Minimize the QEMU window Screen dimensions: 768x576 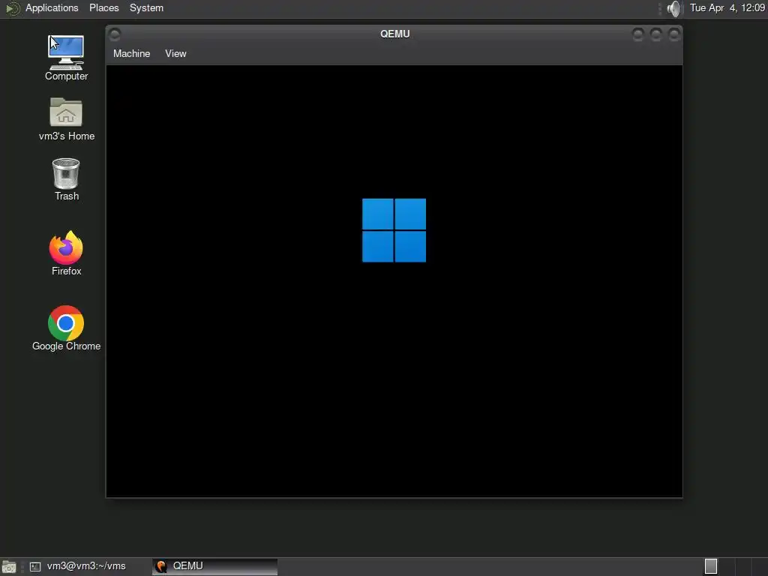(637, 34)
